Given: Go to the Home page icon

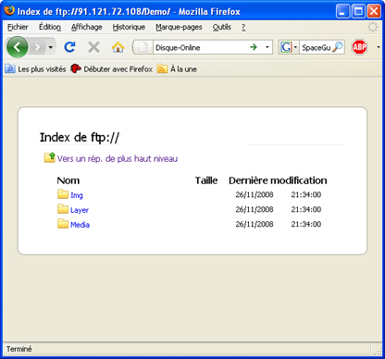Looking at the screenshot, I should tap(118, 47).
